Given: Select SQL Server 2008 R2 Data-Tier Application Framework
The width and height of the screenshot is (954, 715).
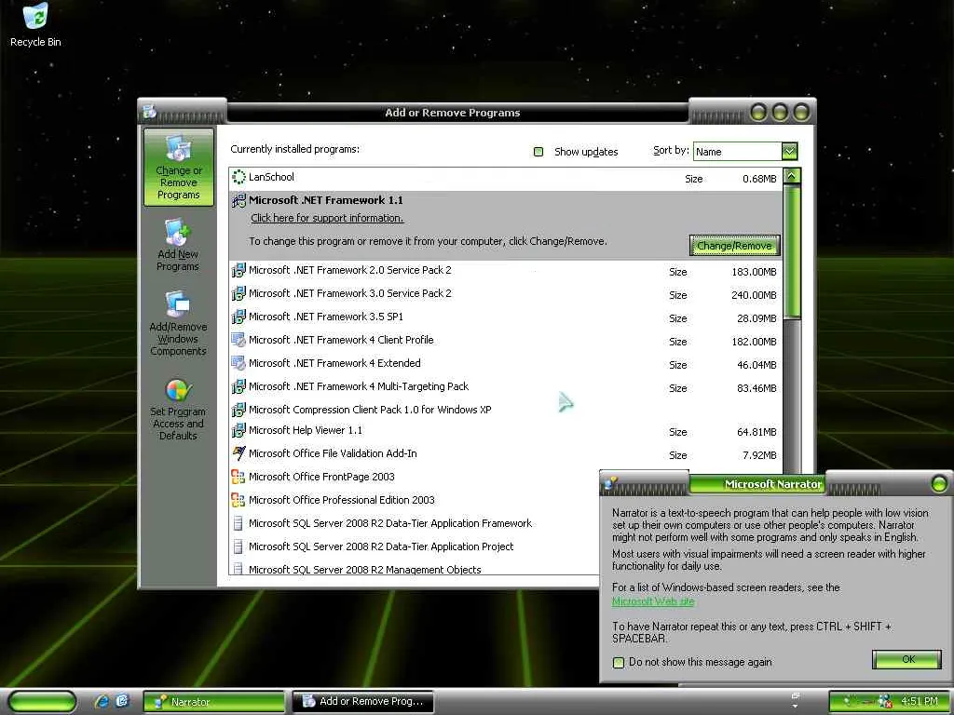Looking at the screenshot, I should (x=415, y=523).
